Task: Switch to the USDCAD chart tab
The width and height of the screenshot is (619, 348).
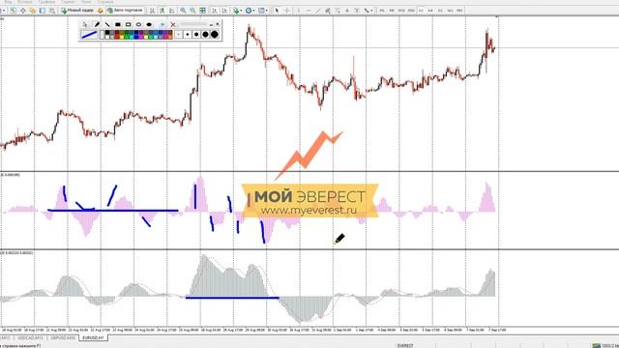Action: [x=30, y=338]
